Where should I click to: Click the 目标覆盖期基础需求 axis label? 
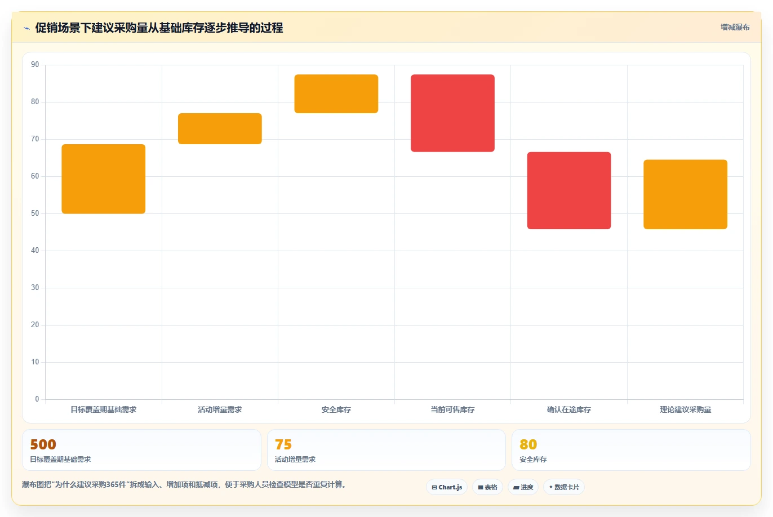tap(104, 409)
